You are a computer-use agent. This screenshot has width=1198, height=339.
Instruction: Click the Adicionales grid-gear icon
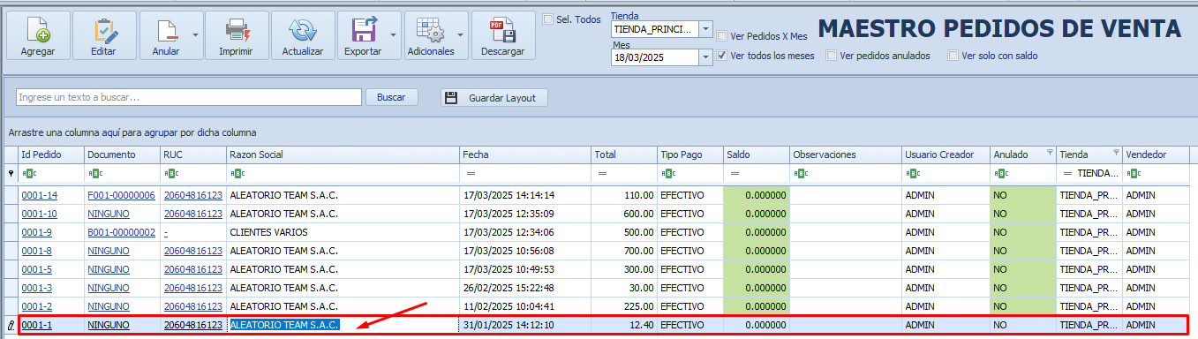pyautogui.click(x=431, y=30)
